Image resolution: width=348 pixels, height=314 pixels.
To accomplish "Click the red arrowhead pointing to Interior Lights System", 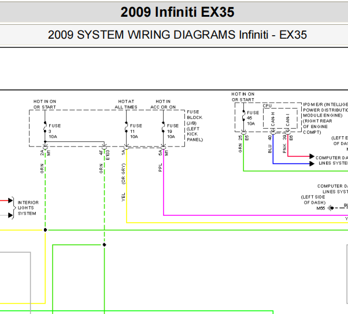I will click(10, 200).
